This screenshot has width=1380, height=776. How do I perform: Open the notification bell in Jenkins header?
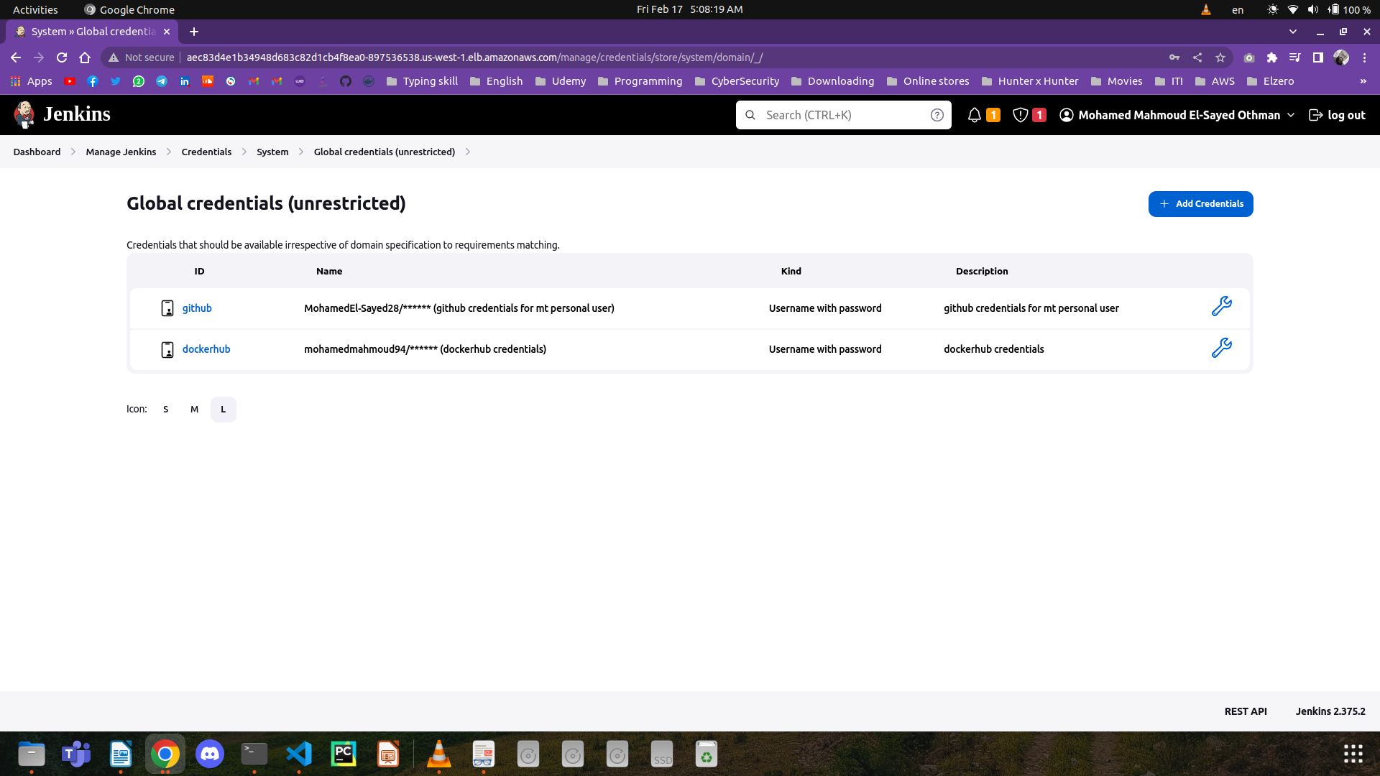(x=975, y=115)
